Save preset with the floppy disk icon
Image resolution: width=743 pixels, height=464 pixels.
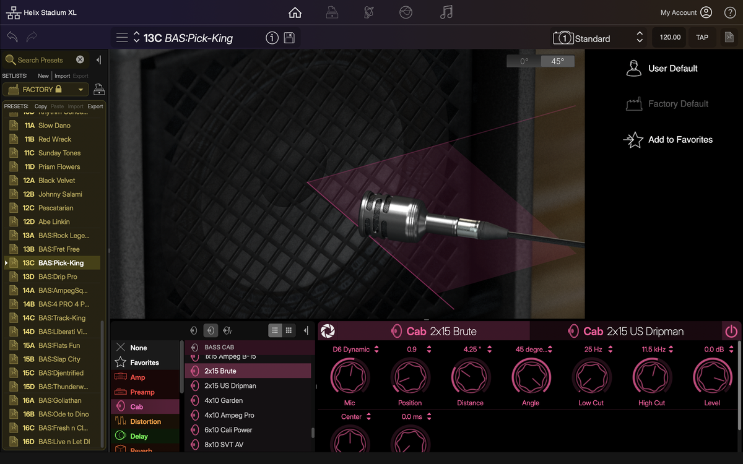coord(289,38)
